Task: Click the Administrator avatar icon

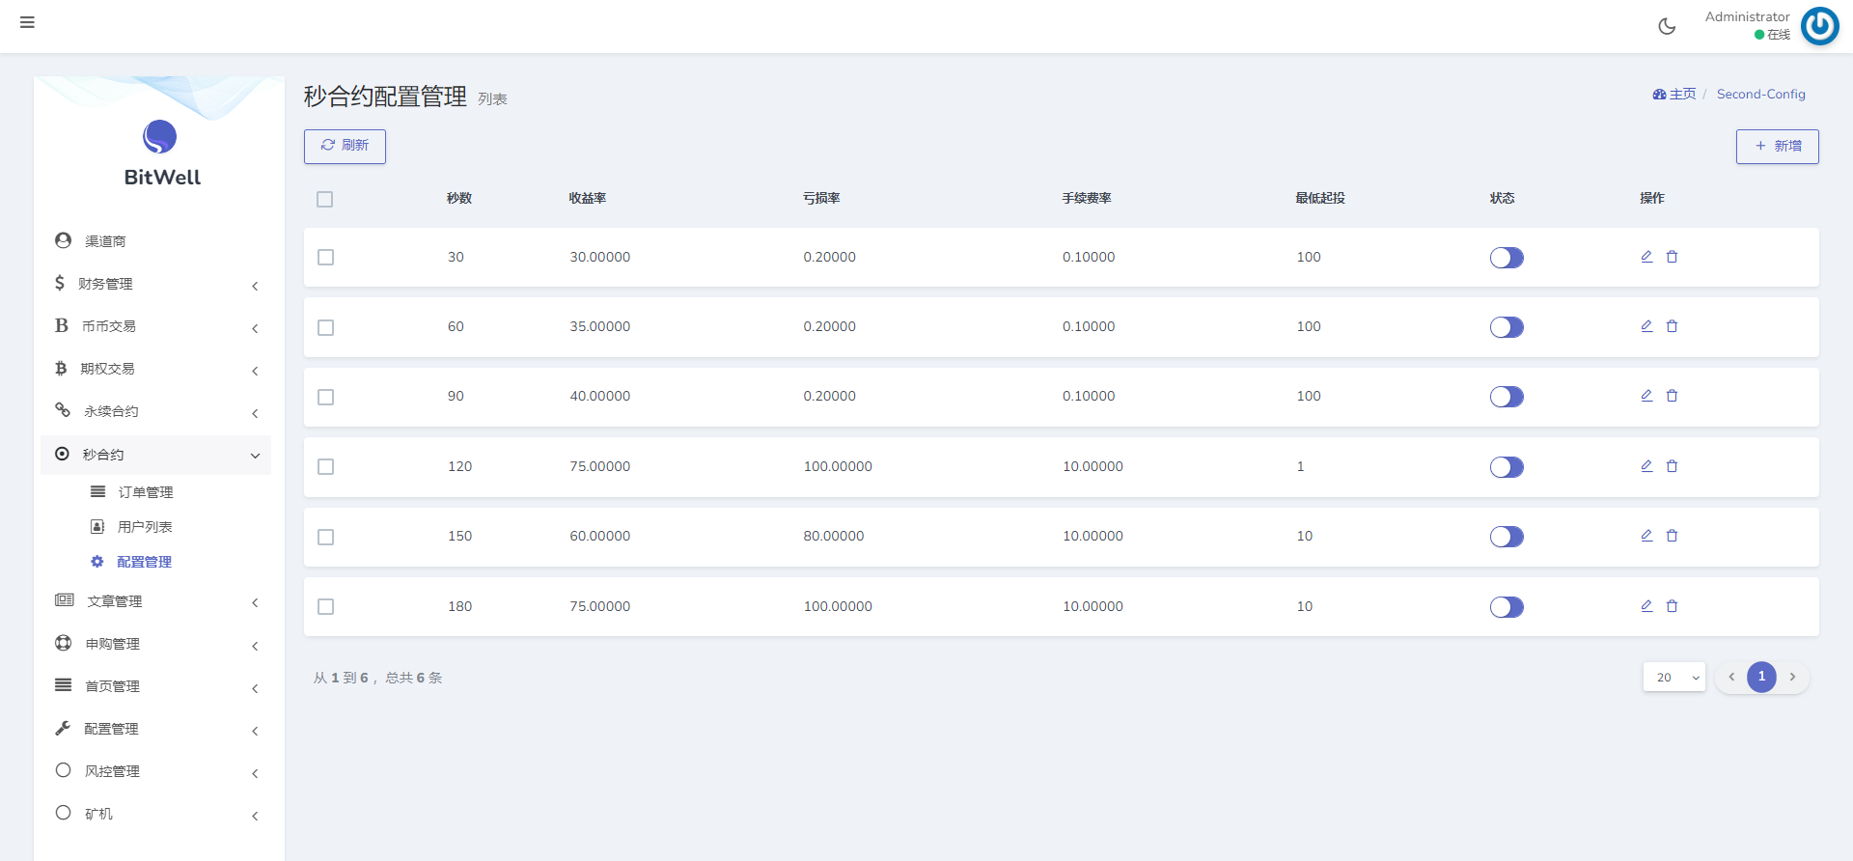Action: pyautogui.click(x=1819, y=26)
